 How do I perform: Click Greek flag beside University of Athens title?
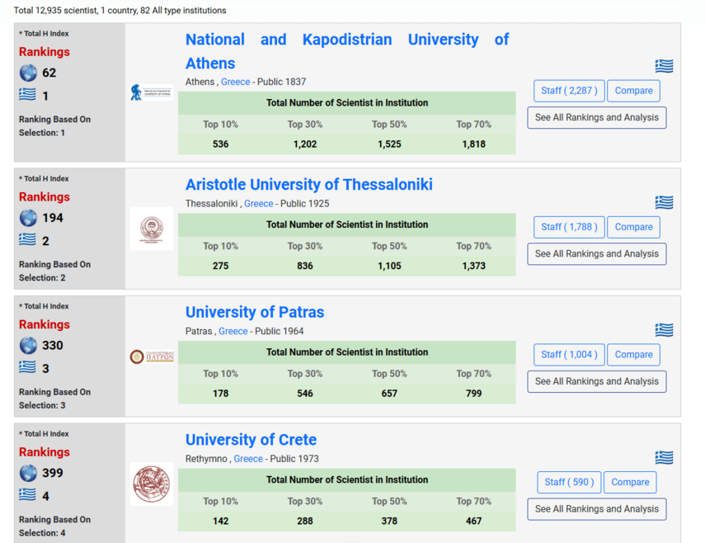tap(664, 66)
